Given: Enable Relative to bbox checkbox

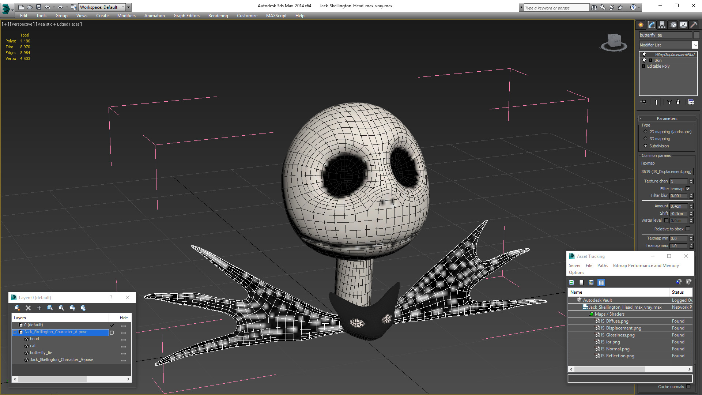Looking at the screenshot, I should click(688, 229).
